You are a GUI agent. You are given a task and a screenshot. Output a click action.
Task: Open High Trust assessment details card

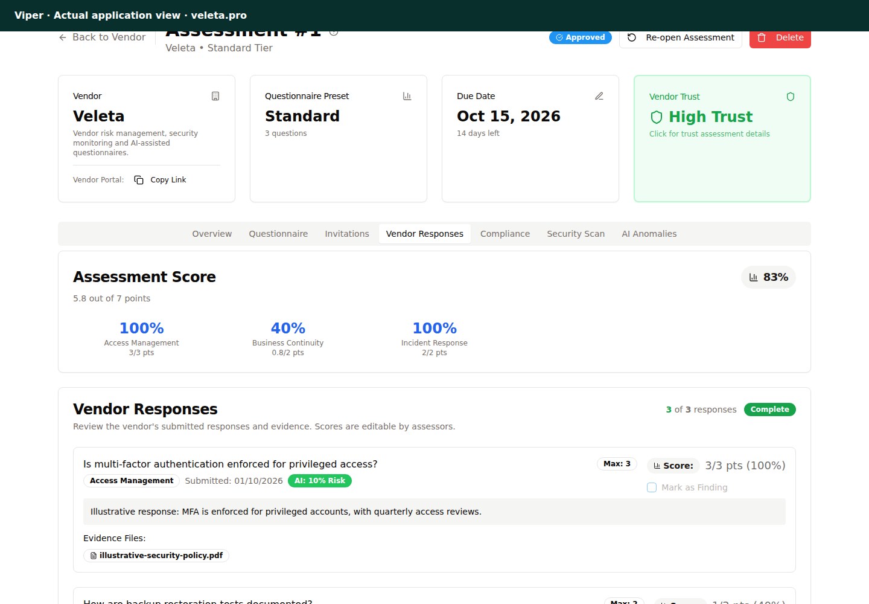point(722,138)
